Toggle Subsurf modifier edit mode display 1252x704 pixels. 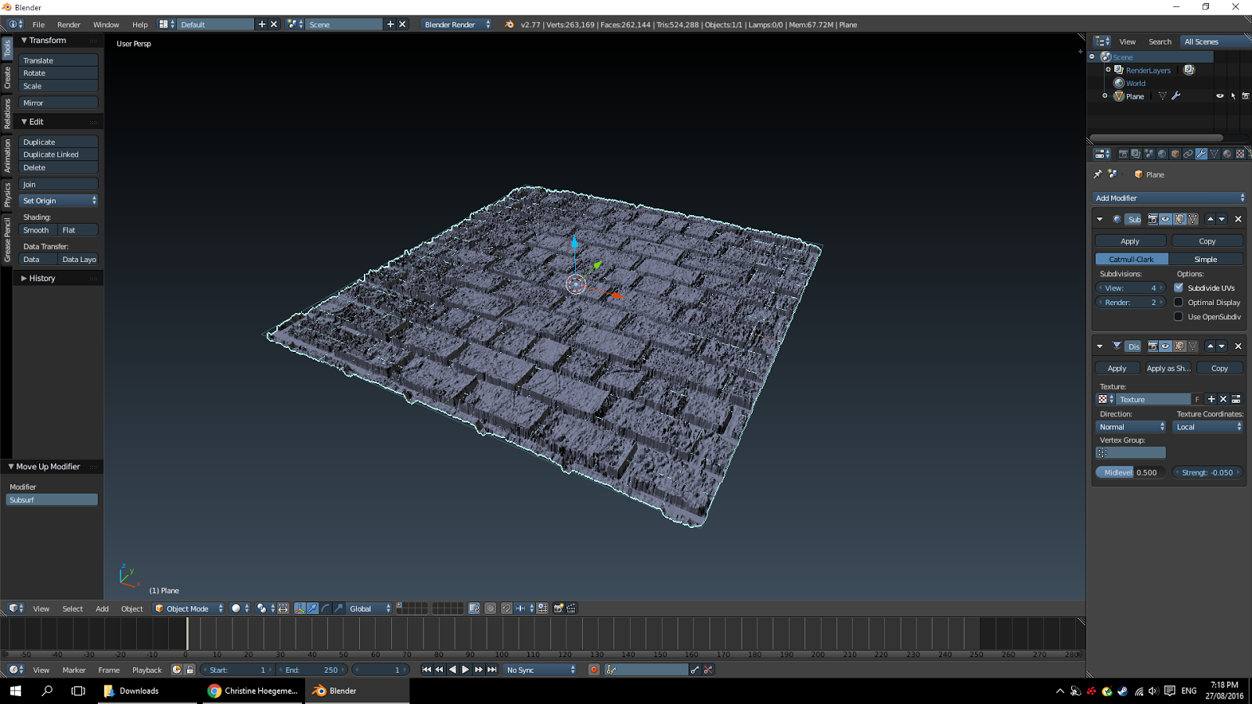point(1179,219)
